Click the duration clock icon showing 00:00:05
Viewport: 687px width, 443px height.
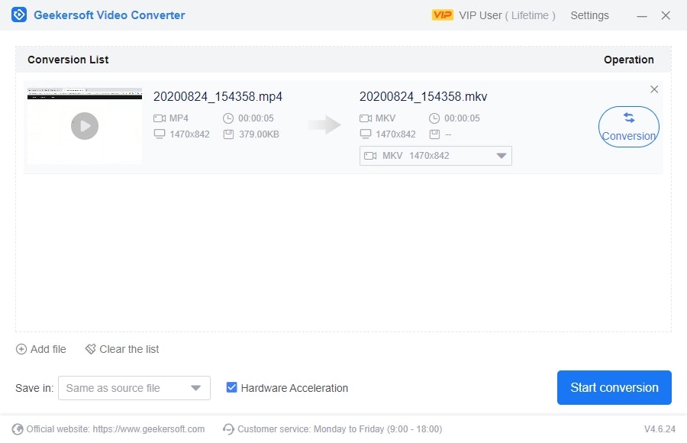tap(230, 118)
